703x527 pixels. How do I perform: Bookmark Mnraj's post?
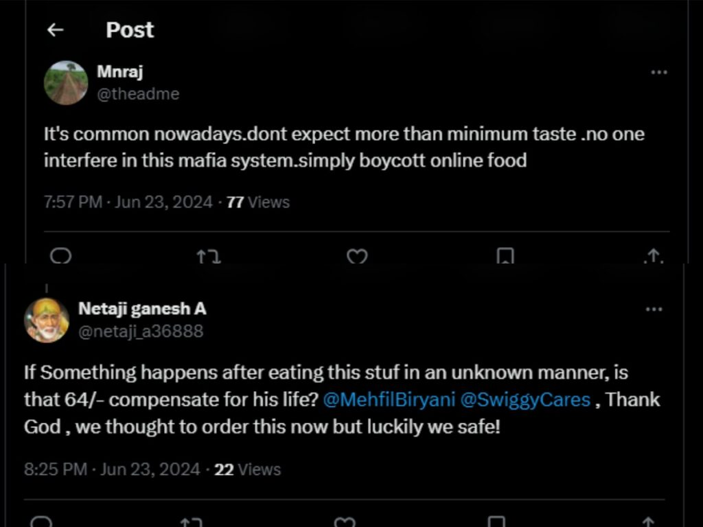click(x=505, y=256)
